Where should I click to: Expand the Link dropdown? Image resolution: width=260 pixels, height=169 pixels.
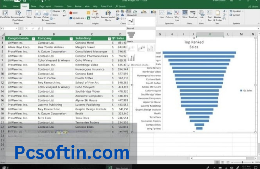[201, 20]
